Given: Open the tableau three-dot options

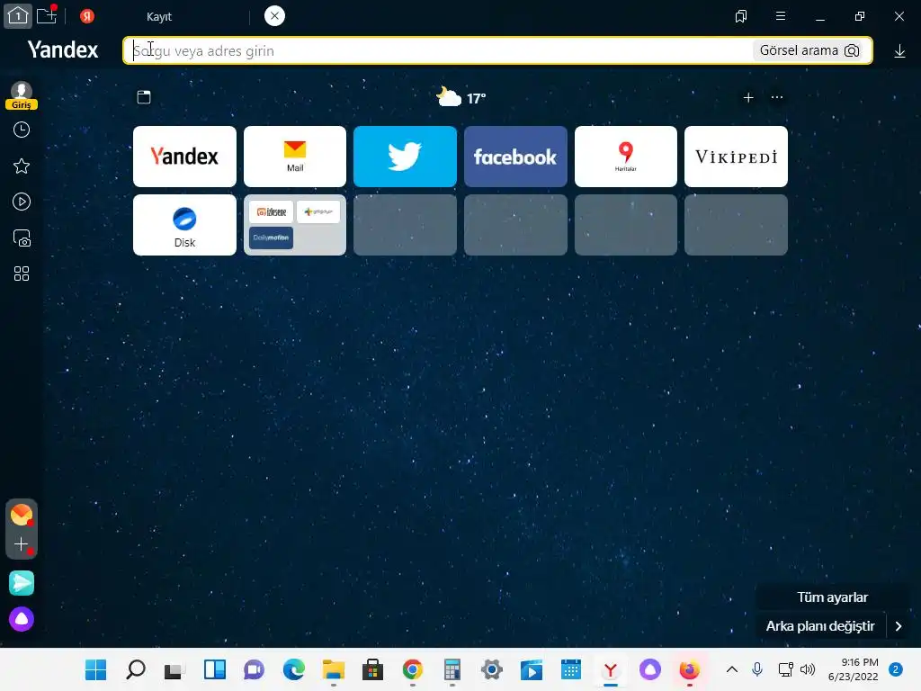Looking at the screenshot, I should click(x=776, y=97).
